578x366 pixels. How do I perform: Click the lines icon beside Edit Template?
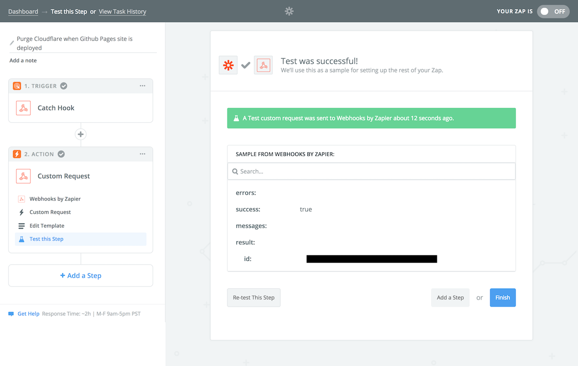click(21, 226)
